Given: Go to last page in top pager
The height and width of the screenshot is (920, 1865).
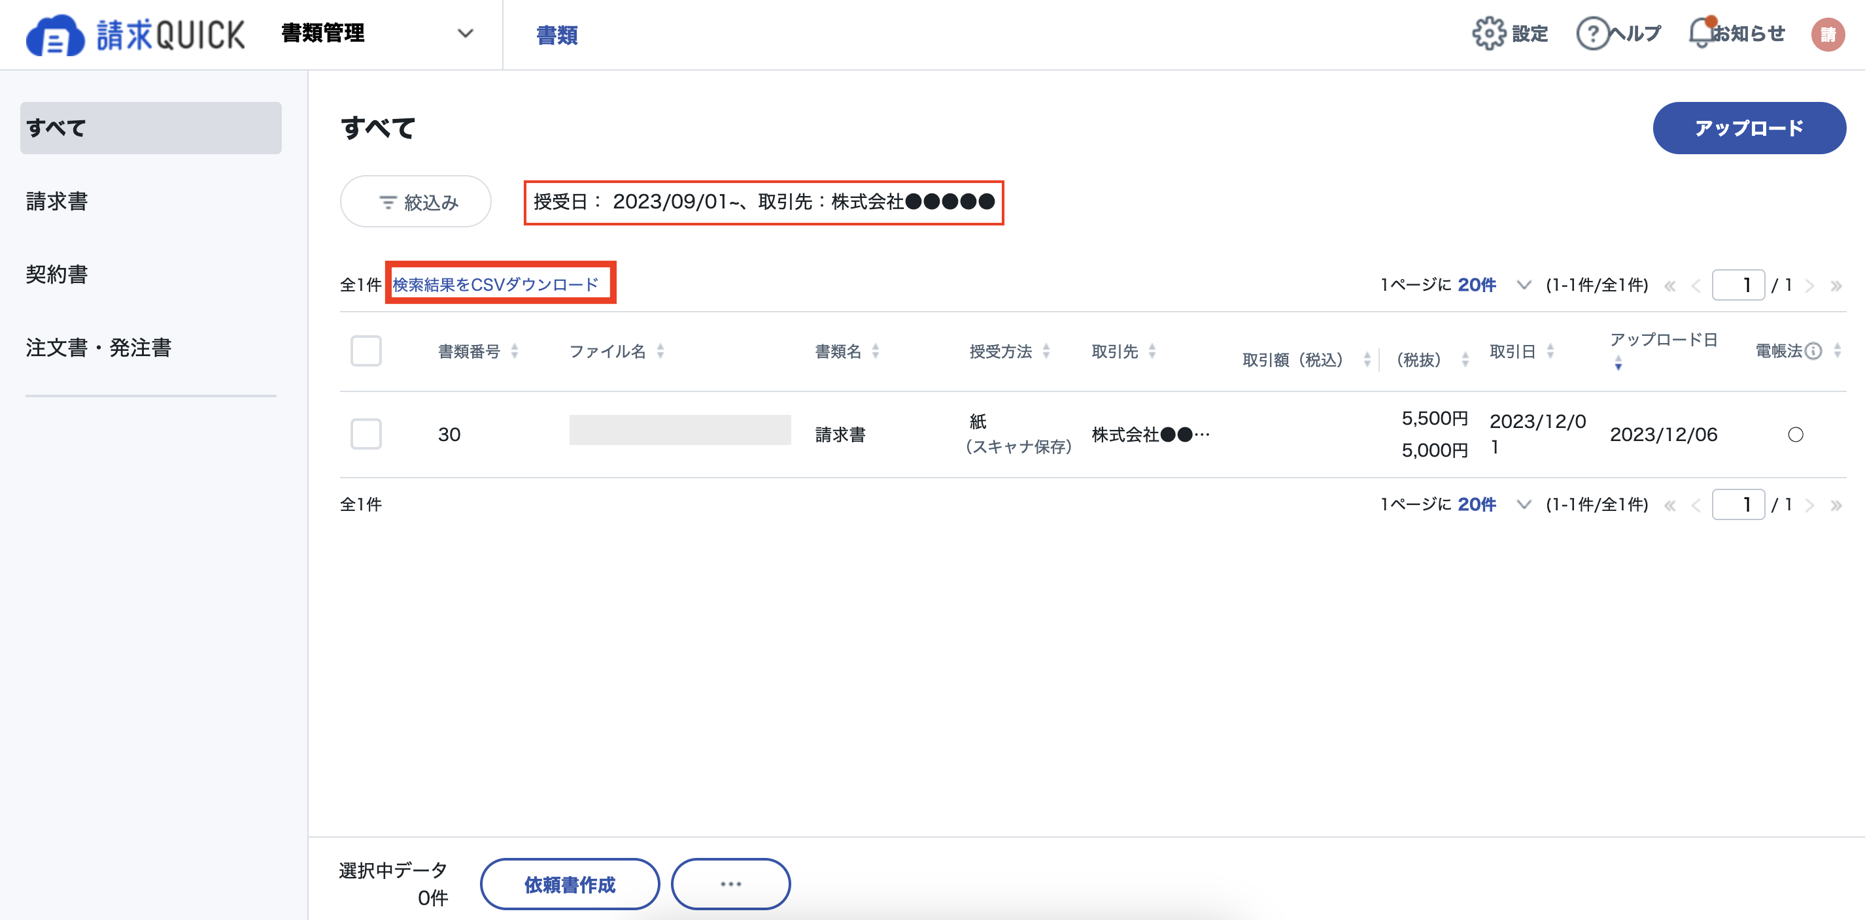Looking at the screenshot, I should pyautogui.click(x=1836, y=286).
